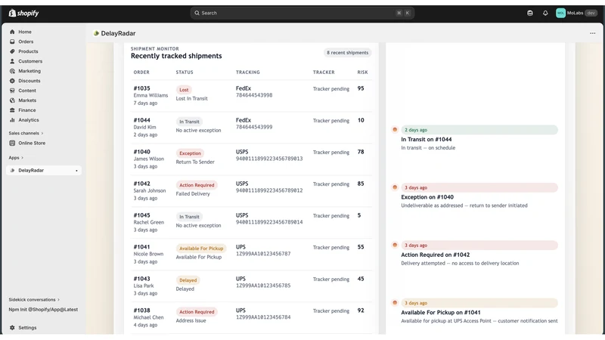
Task: Click order #1042 Sarah Johnson
Action: 150,191
